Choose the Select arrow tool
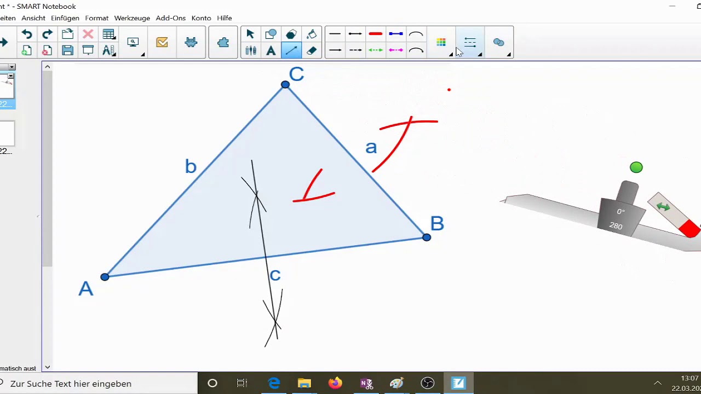 coord(250,34)
